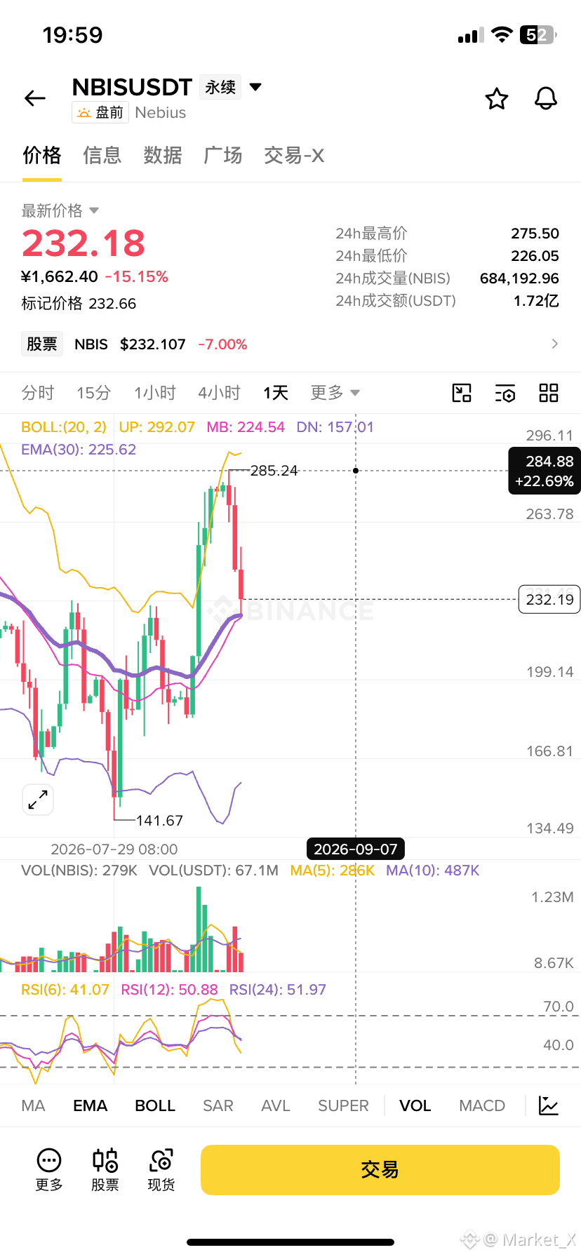
Task: Add NBISUSDT to favorites with star
Action: (497, 99)
